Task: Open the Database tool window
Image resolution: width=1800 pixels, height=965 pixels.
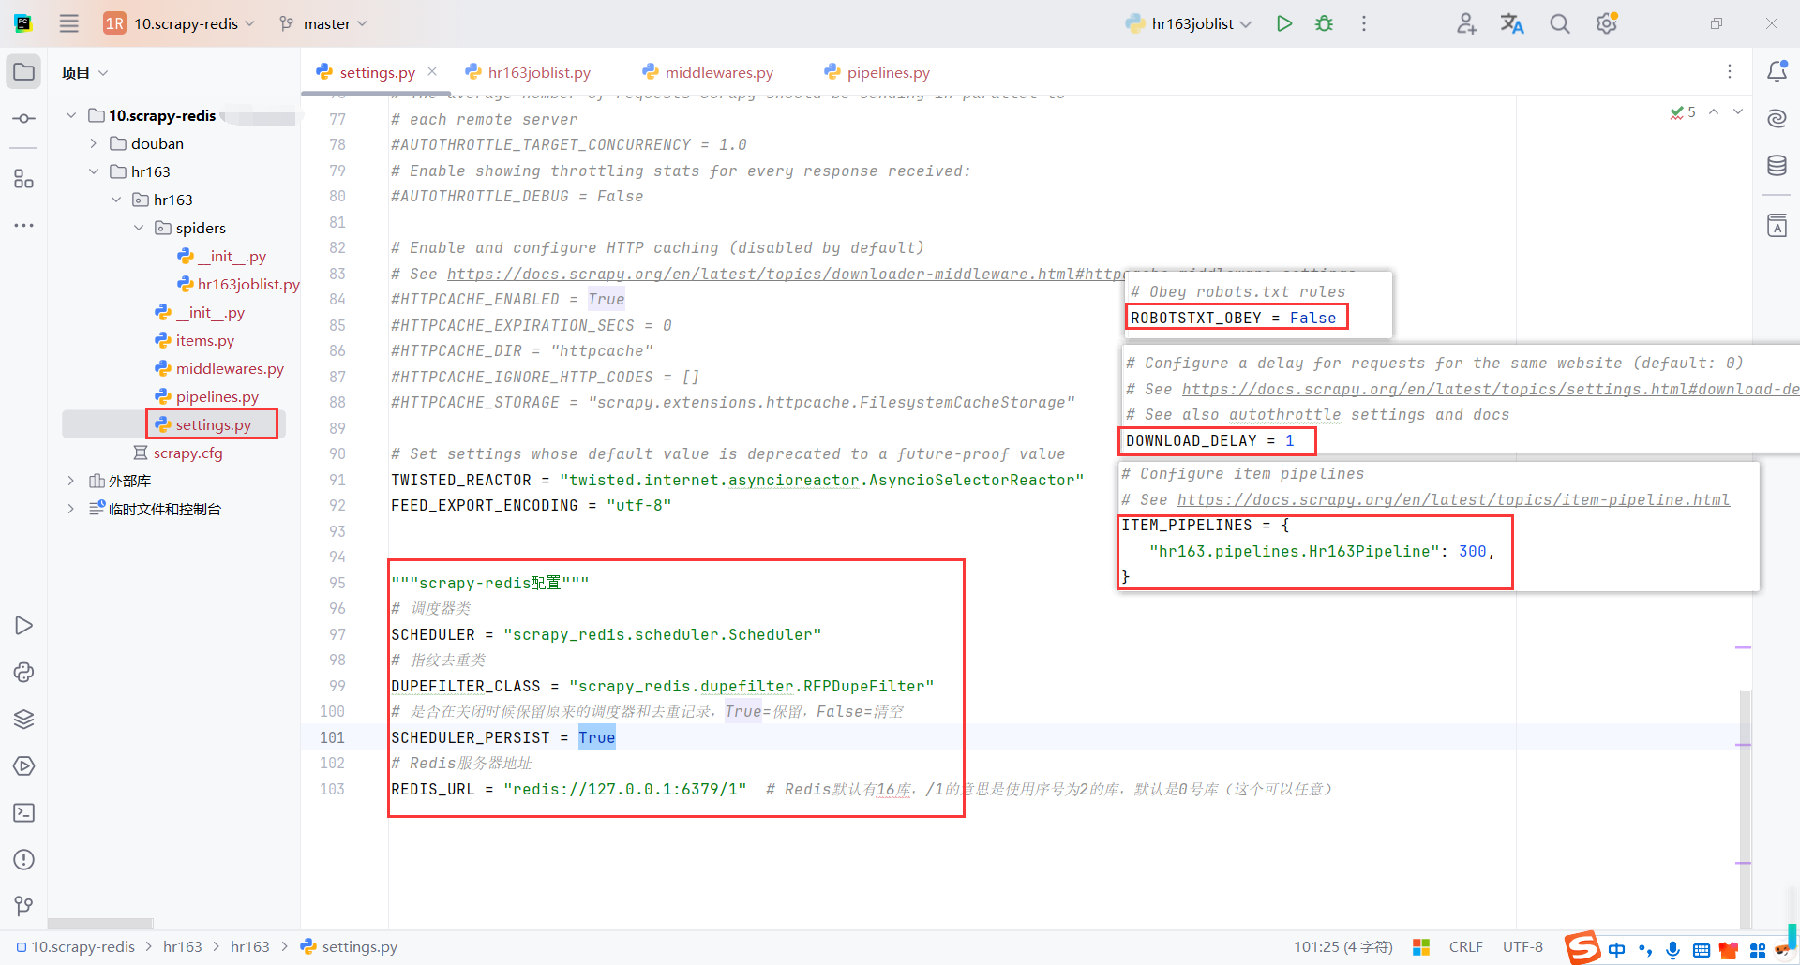Action: [x=1777, y=166]
